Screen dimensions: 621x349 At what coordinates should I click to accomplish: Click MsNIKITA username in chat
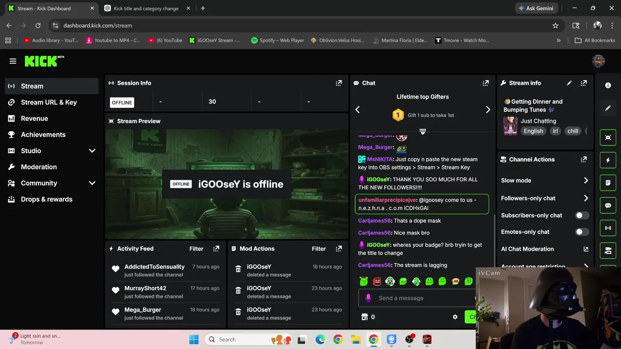pos(380,159)
